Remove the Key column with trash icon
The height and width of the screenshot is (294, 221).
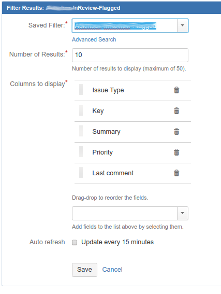click(176, 111)
